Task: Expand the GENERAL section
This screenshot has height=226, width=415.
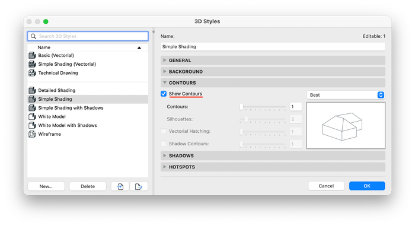Action: [x=273, y=61]
